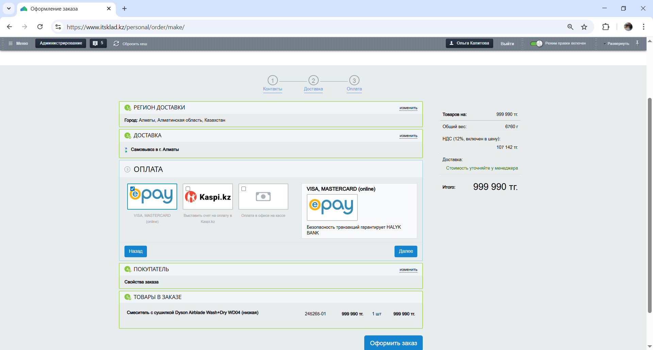Open the browser extensions icon
The height and width of the screenshot is (350, 653).
pos(606,27)
